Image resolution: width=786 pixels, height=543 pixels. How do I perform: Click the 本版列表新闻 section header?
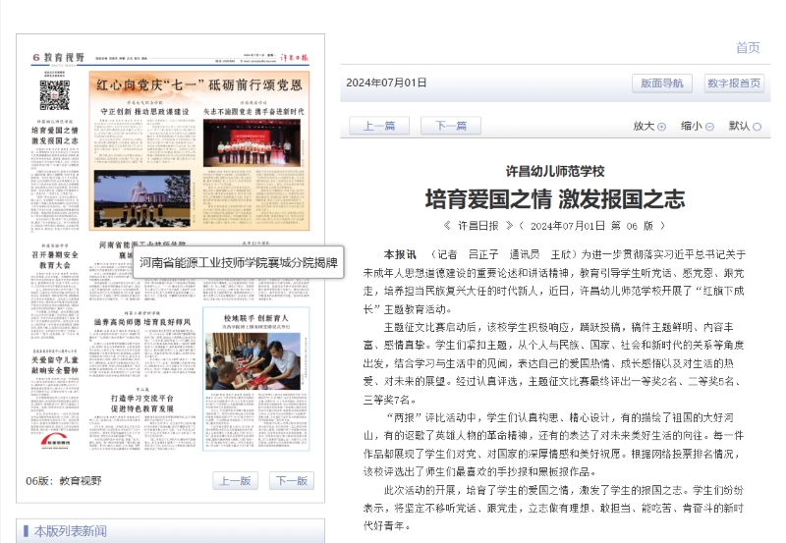(70, 531)
